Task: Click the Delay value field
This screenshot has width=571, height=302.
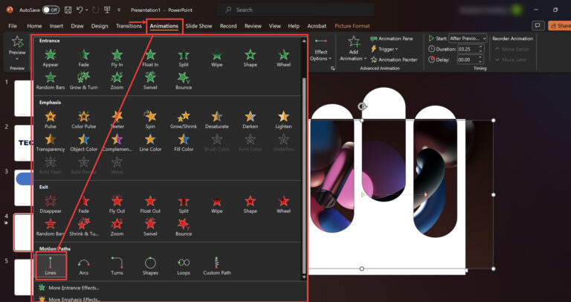Action: (x=468, y=60)
